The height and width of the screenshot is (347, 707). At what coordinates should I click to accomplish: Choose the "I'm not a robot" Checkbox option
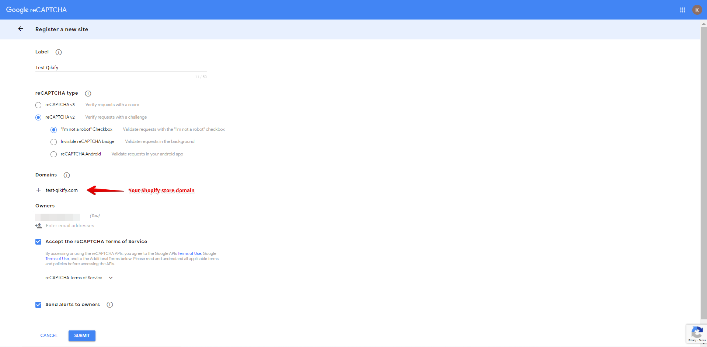point(54,130)
